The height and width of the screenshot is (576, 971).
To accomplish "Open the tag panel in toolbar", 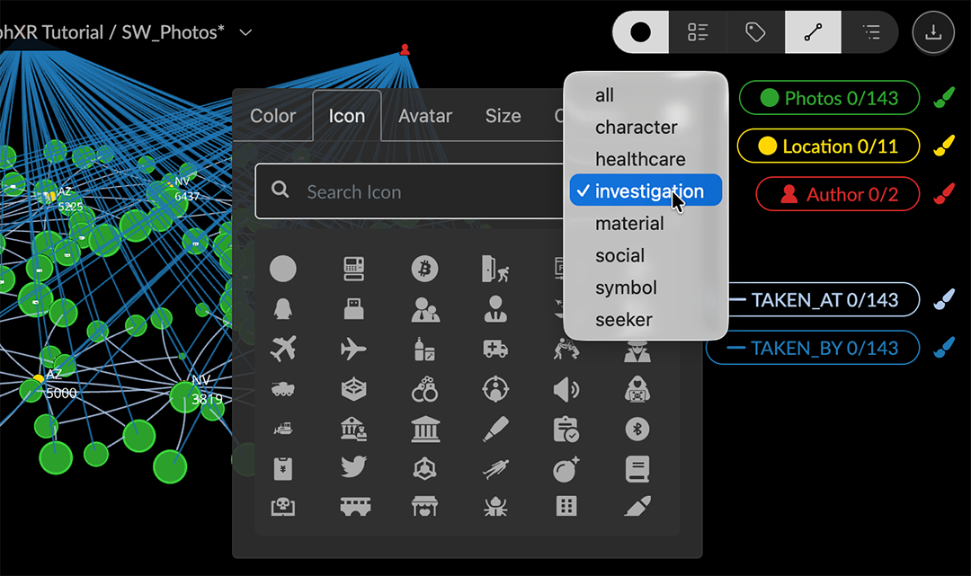I will pyautogui.click(x=755, y=32).
